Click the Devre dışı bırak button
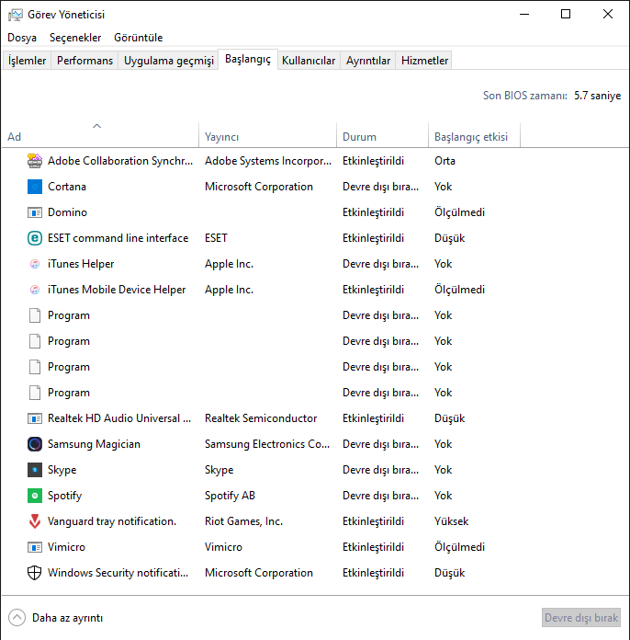Screen dimensions: 630x640 click(581, 618)
